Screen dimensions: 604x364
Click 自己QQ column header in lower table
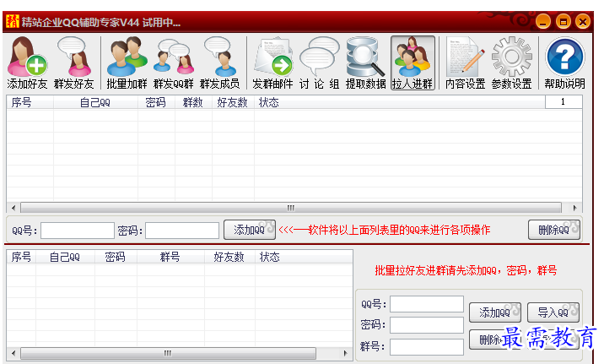click(65, 257)
